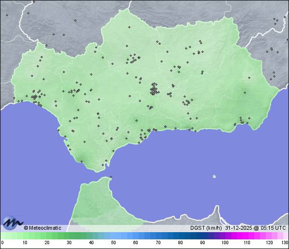Click the 31-12-2025 @ 05:15 UTC timestamp

click(255, 228)
